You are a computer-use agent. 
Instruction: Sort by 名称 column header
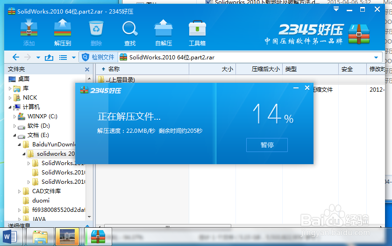(142, 69)
